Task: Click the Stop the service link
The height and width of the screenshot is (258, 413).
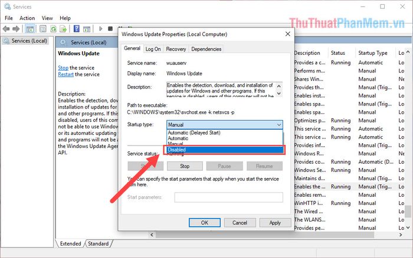Action: (63, 68)
